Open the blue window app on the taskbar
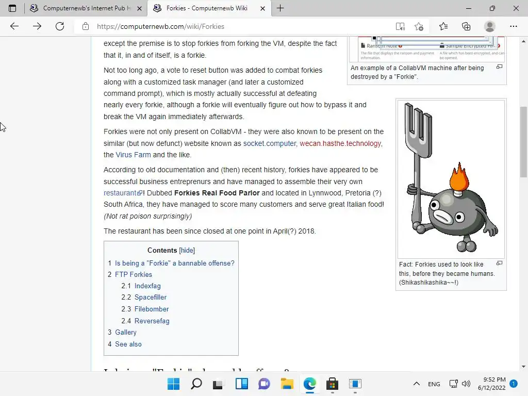The width and height of the screenshot is (528, 396). click(355, 384)
